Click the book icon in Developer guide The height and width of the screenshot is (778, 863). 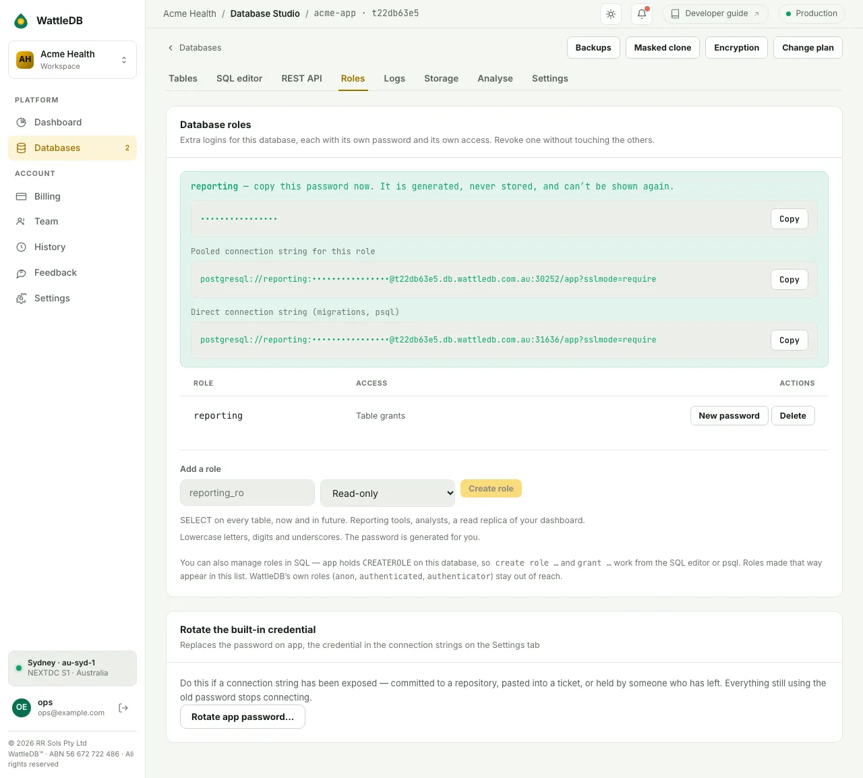pos(675,13)
